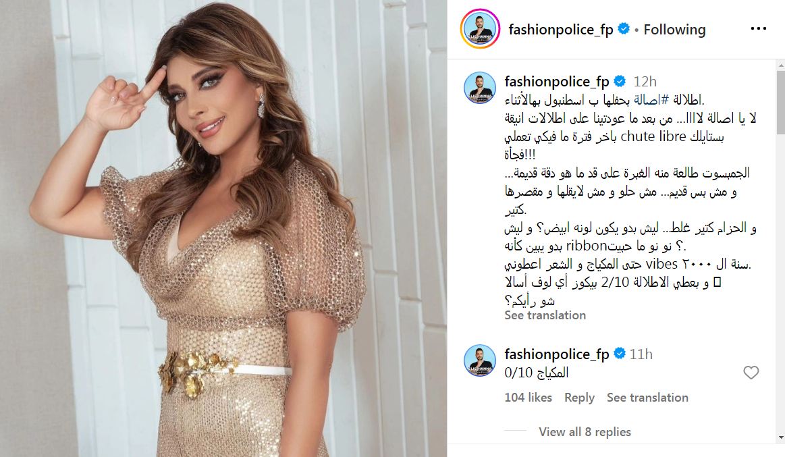Viewport: 785px width, 457px height.
Task: Click the caption author's profile avatar
Action: pos(480,88)
